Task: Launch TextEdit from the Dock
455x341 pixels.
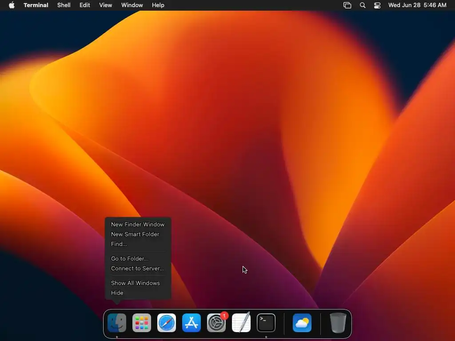Action: pyautogui.click(x=241, y=323)
